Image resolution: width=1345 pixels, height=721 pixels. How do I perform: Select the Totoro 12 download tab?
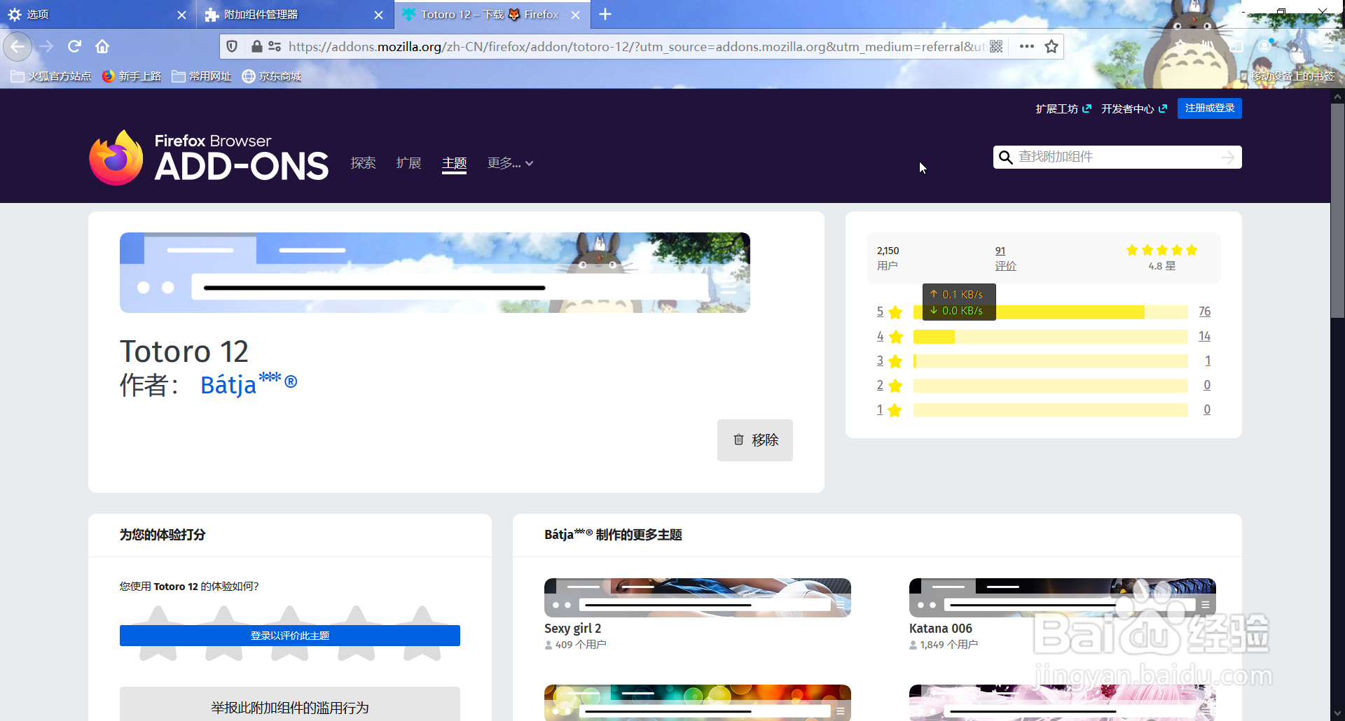[x=492, y=14]
